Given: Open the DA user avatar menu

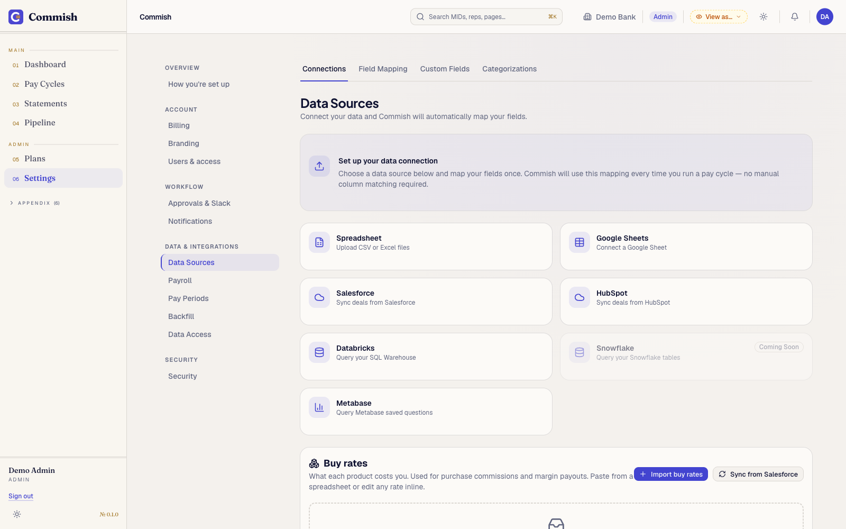Looking at the screenshot, I should coord(825,17).
